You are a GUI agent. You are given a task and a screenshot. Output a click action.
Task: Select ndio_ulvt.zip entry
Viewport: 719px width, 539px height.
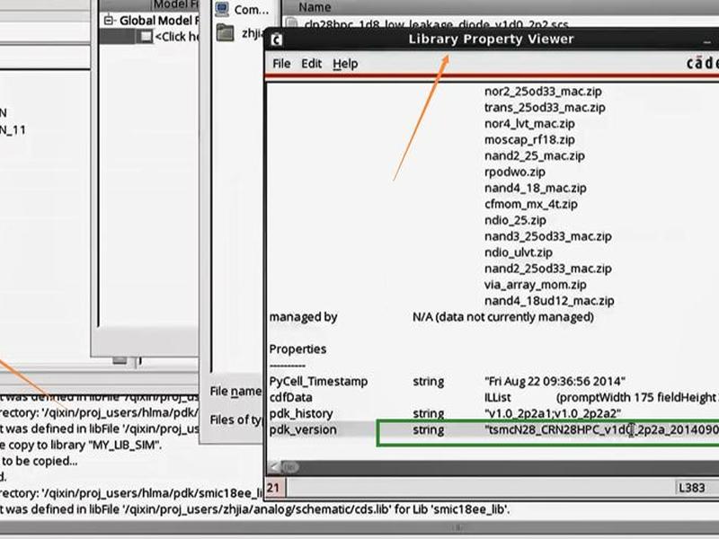pyautogui.click(x=519, y=252)
